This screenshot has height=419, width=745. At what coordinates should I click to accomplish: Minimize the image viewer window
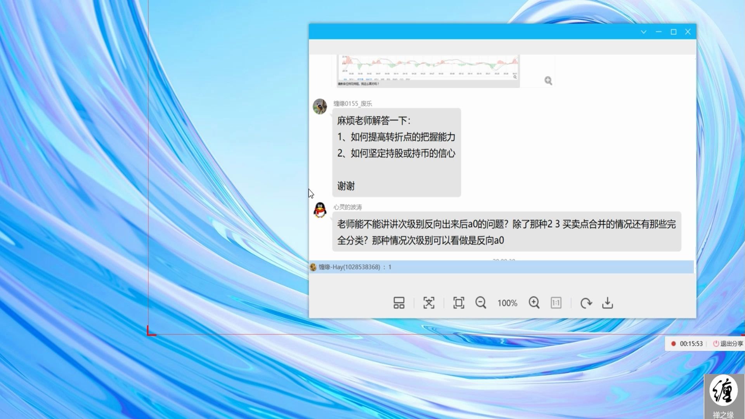(658, 32)
